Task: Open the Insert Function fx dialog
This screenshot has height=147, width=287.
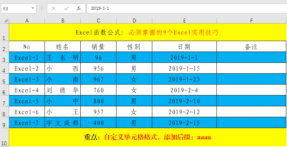Action: [x=79, y=8]
